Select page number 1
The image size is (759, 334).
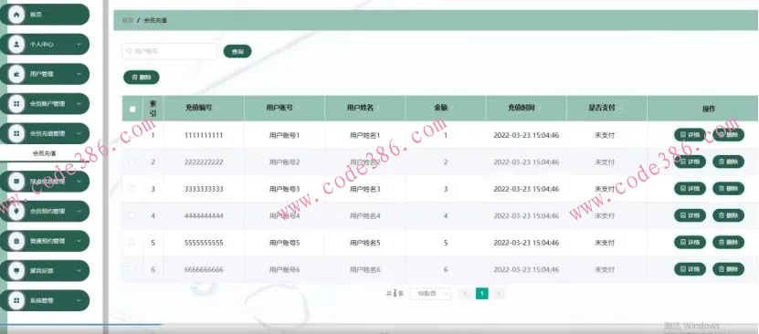pos(481,294)
